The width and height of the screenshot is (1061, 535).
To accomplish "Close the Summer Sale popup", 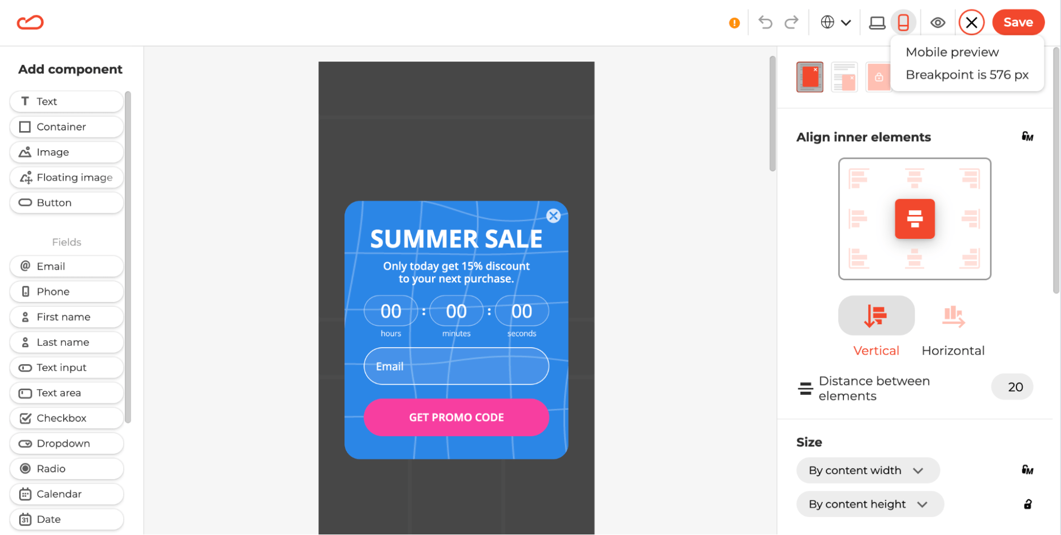I will pyautogui.click(x=553, y=215).
